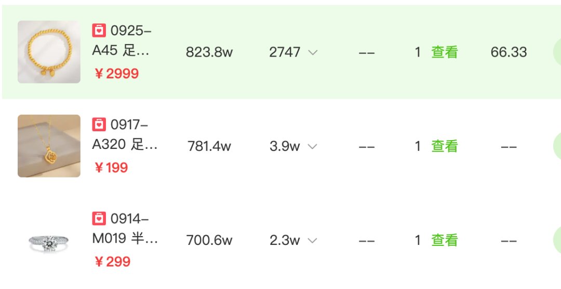Click 查看 link in the 0925-A45 row
Image resolution: width=561 pixels, height=289 pixels.
coord(444,52)
